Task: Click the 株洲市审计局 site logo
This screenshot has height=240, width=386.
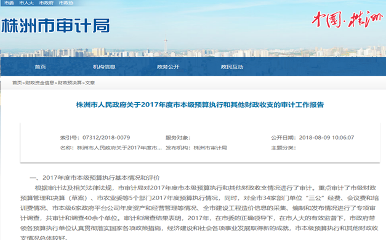Action: coord(55,25)
